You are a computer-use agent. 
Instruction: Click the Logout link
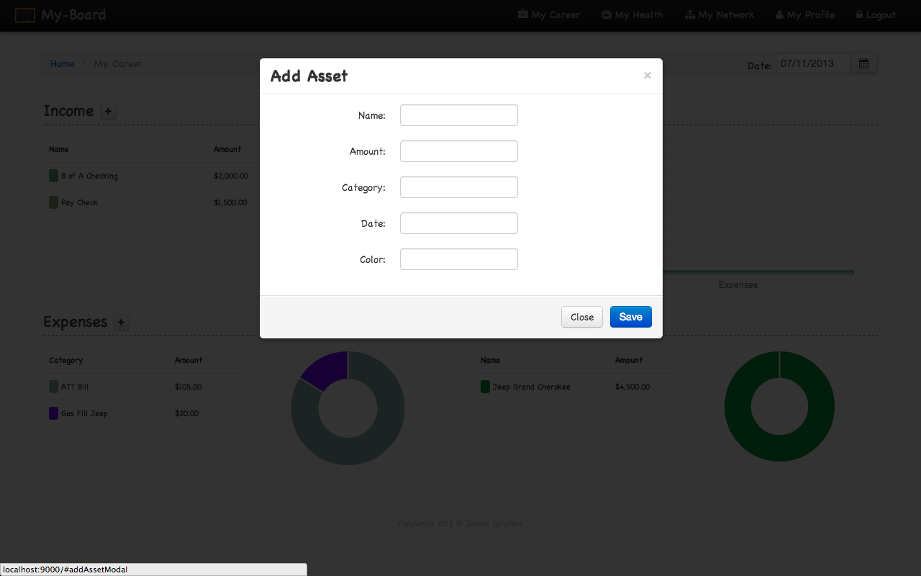pos(876,14)
